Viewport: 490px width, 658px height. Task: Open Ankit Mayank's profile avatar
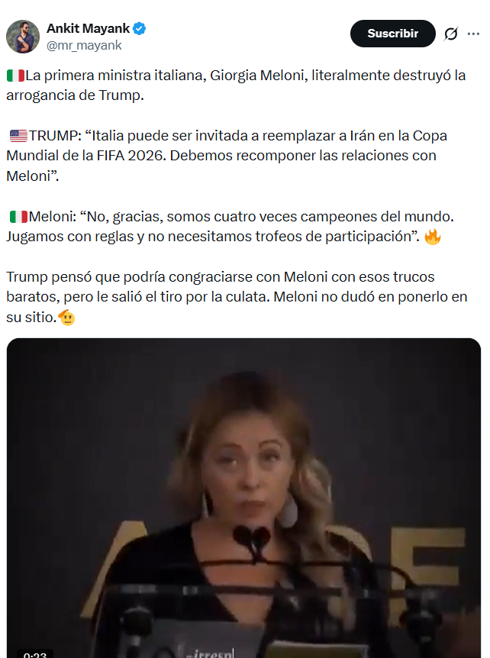23,37
